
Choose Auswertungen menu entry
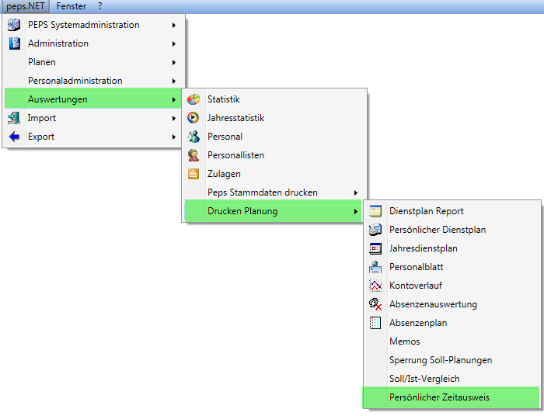(x=93, y=99)
